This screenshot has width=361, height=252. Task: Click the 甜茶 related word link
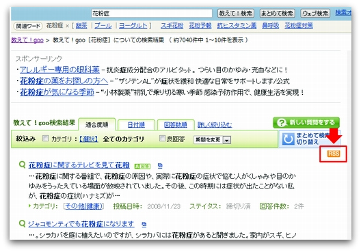[x=81, y=25]
